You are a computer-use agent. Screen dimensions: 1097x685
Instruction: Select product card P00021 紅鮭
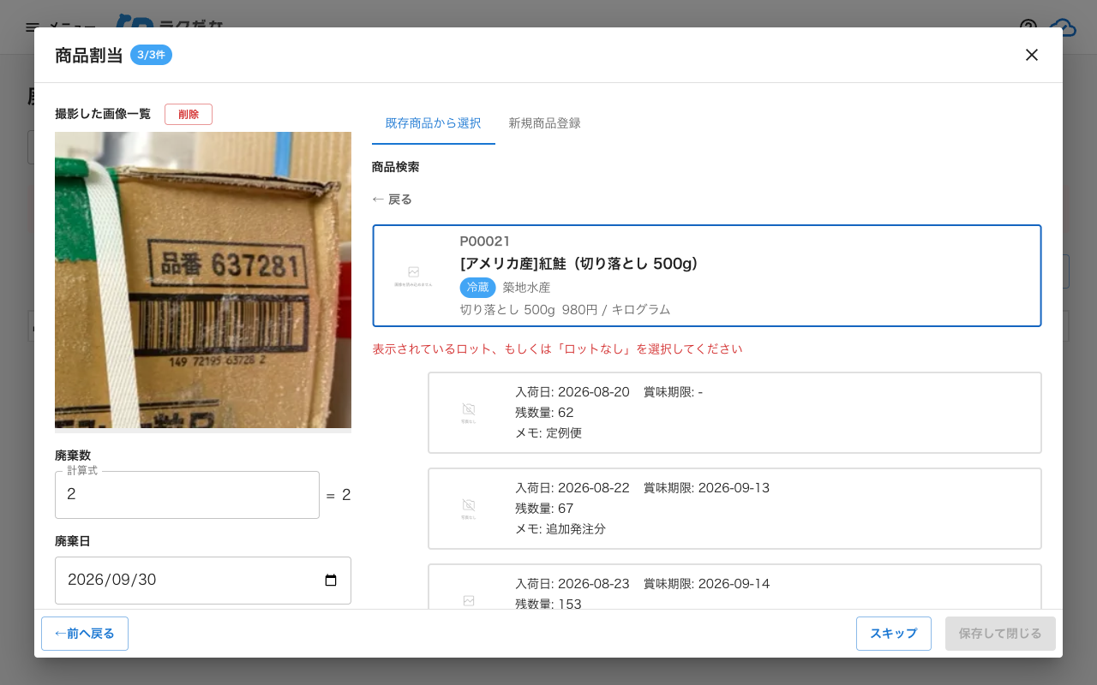click(x=707, y=276)
